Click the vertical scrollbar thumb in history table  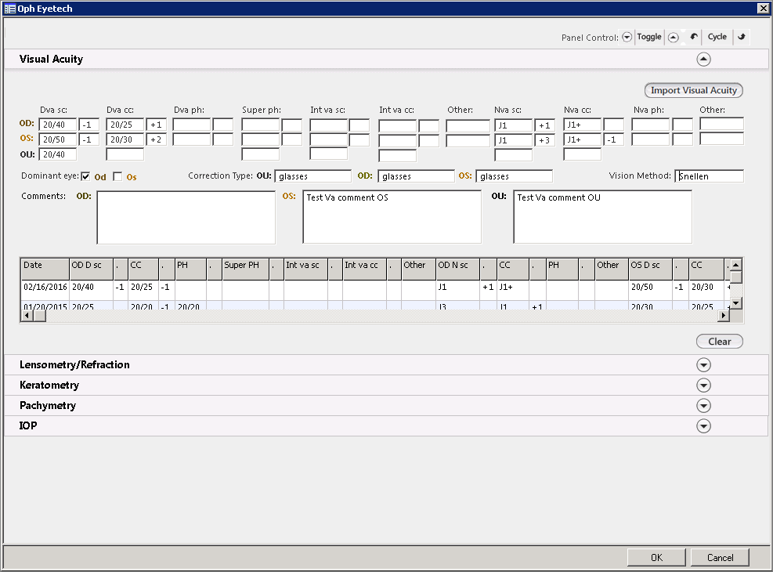[x=735, y=277]
